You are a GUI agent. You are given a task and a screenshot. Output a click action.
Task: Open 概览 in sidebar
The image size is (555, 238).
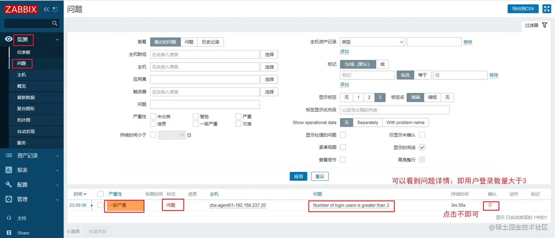22,86
